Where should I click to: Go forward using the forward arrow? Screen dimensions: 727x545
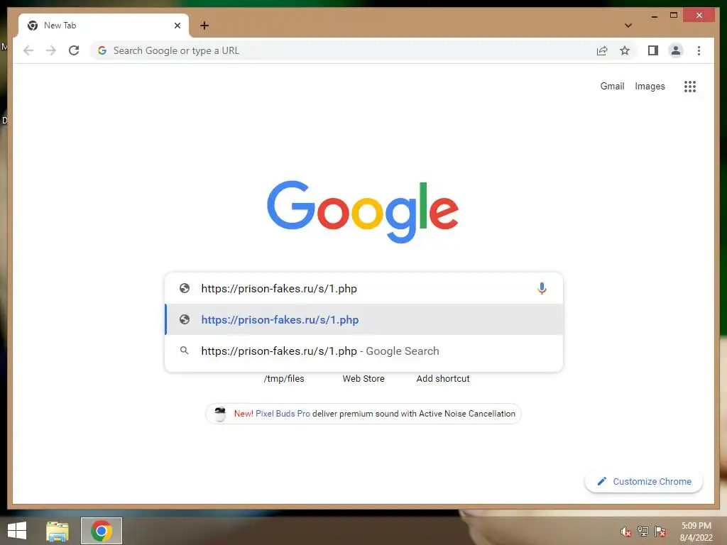coord(51,50)
